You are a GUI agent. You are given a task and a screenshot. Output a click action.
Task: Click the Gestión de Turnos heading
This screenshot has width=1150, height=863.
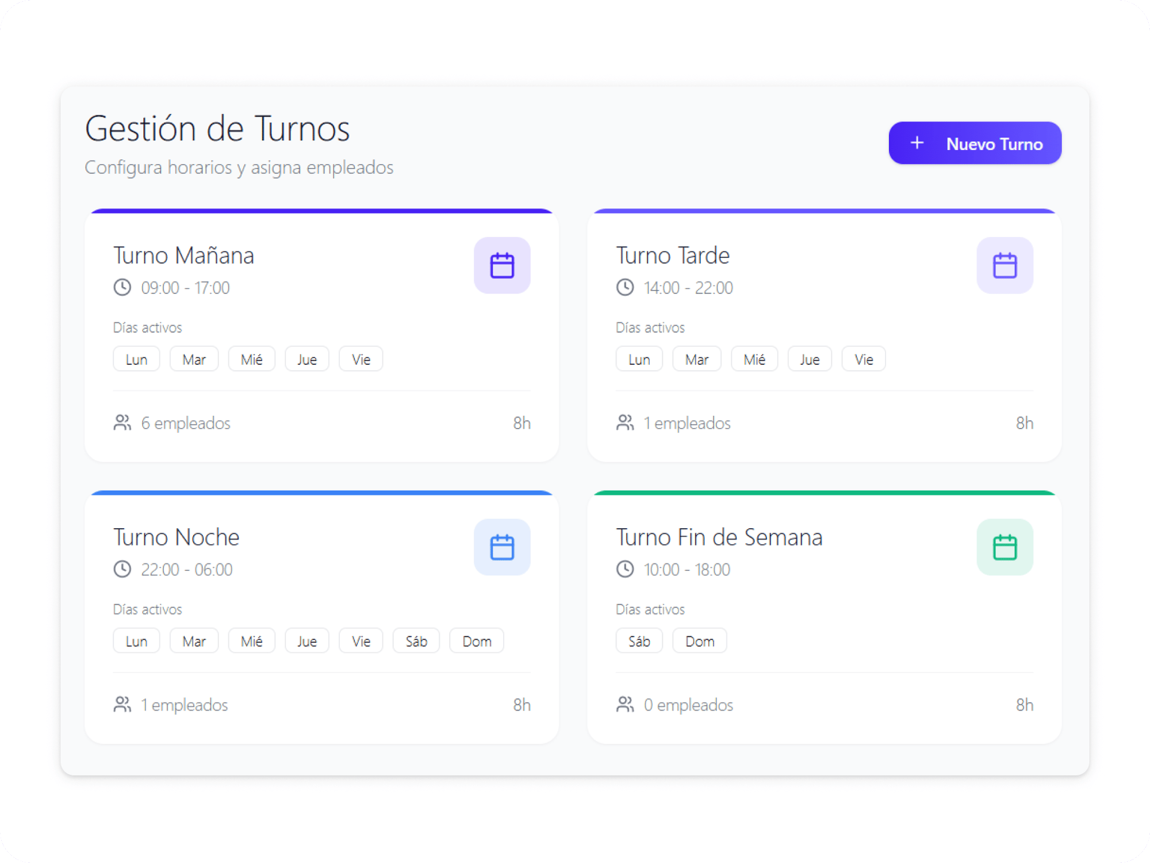pyautogui.click(x=217, y=128)
